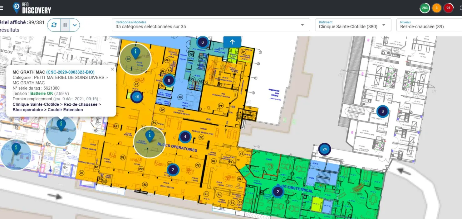Expand the chevron next to the pause button
This screenshot has height=219, width=462.
(75, 25)
